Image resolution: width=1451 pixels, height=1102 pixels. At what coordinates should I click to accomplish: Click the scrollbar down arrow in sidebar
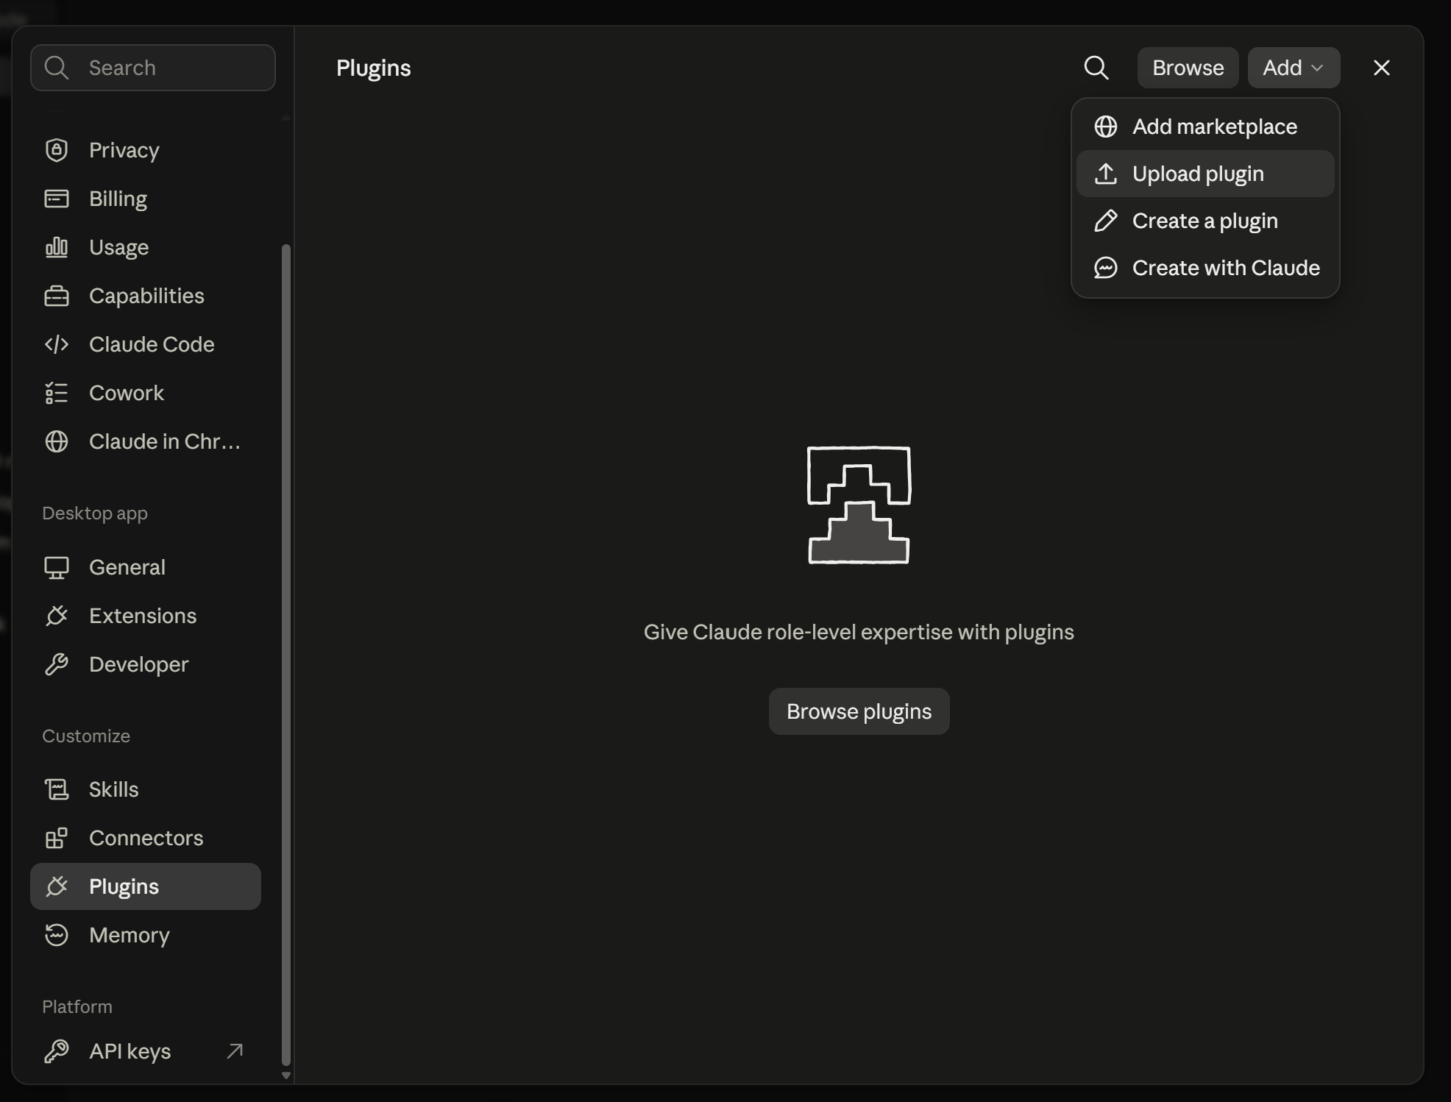pyautogui.click(x=286, y=1076)
